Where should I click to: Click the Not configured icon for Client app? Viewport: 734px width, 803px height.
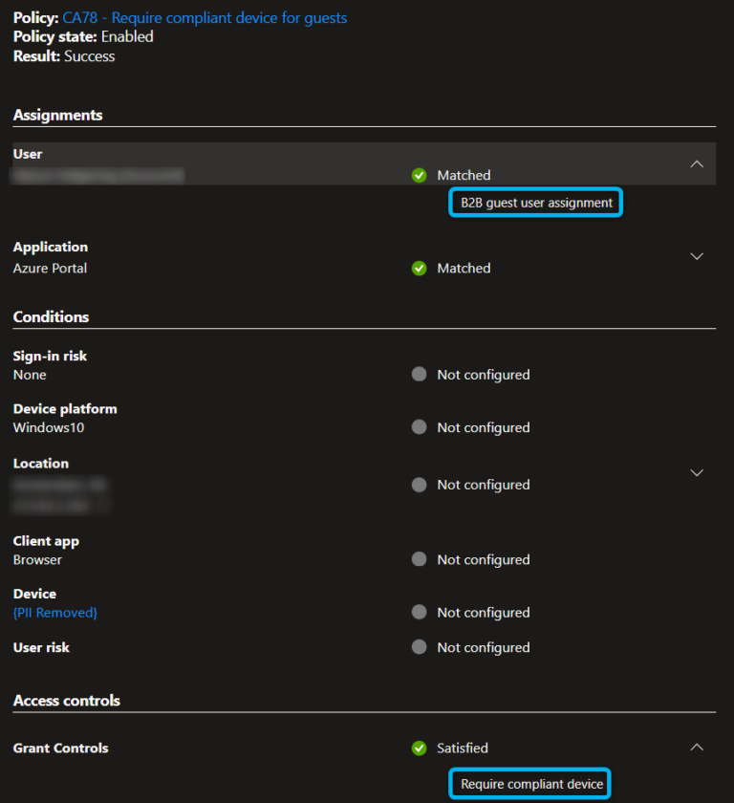coord(419,559)
